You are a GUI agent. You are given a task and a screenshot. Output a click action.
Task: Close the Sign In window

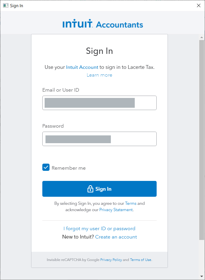(198, 5)
